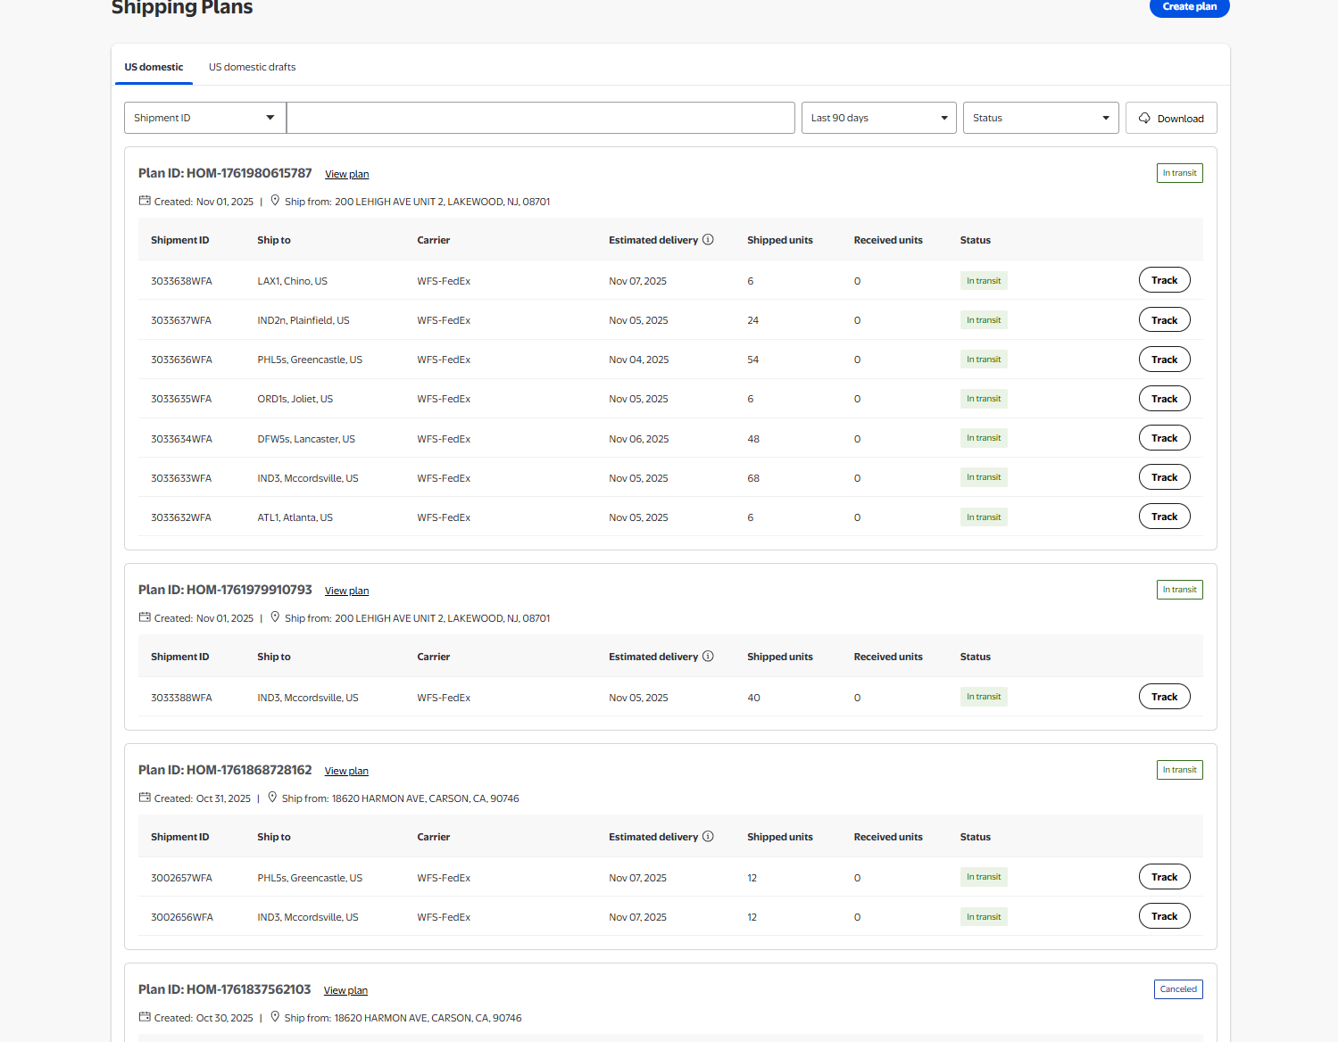
Task: Click Track for shipment 3033636WFA
Action: 1164,360
